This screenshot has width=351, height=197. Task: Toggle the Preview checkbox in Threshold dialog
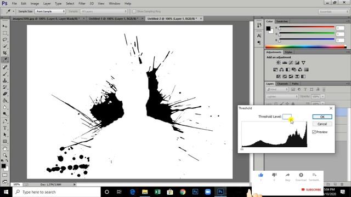click(x=314, y=132)
